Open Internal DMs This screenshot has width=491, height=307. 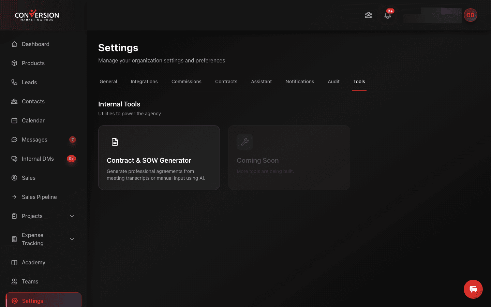click(x=38, y=159)
